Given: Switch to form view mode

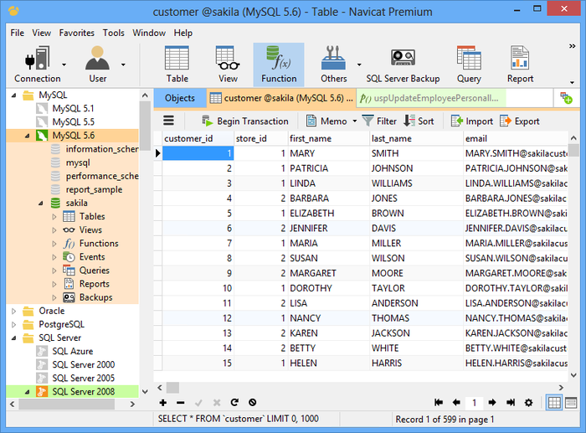Looking at the screenshot, I should click(571, 402).
